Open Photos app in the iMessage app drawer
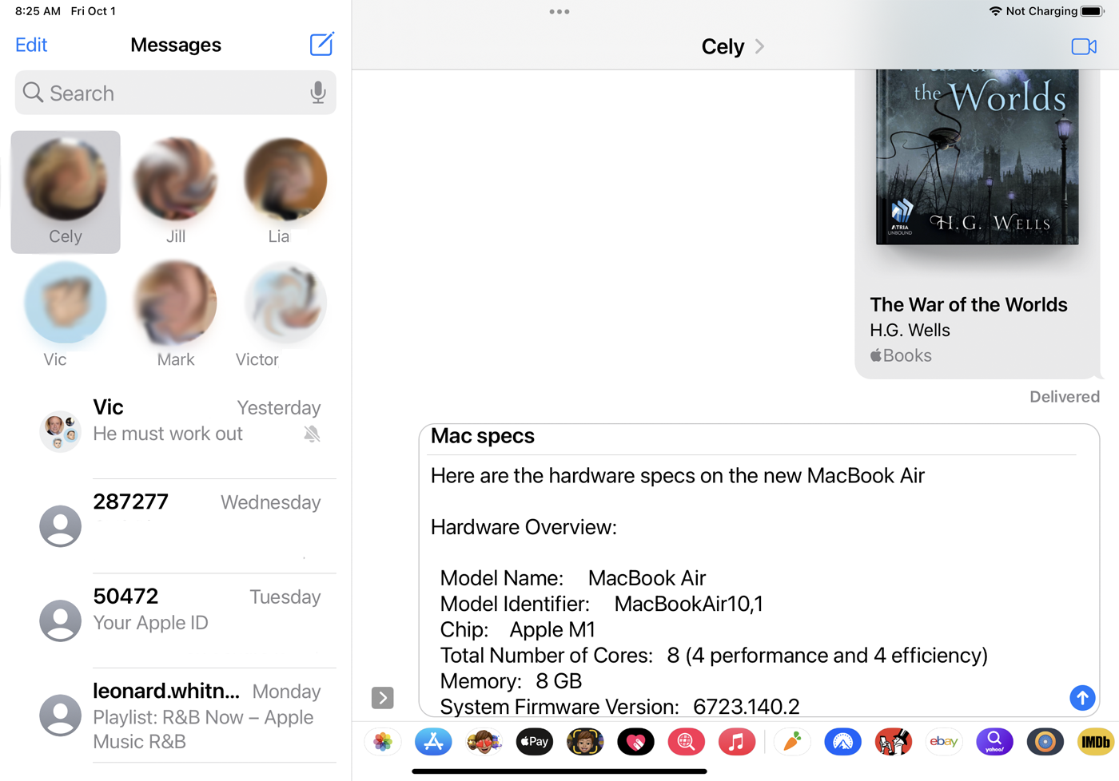This screenshot has width=1119, height=781. (x=383, y=742)
